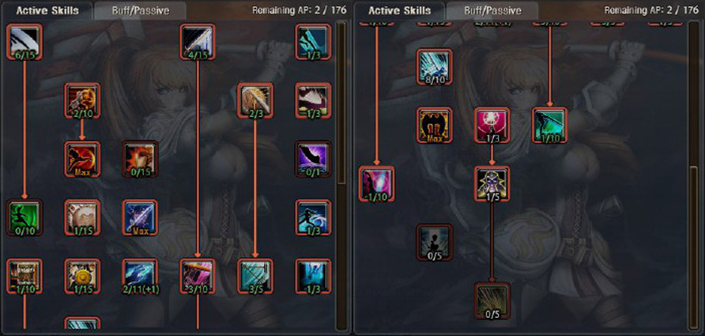Select the yellow-black skill marked Max in right panel
705x336 pixels.
coord(435,126)
